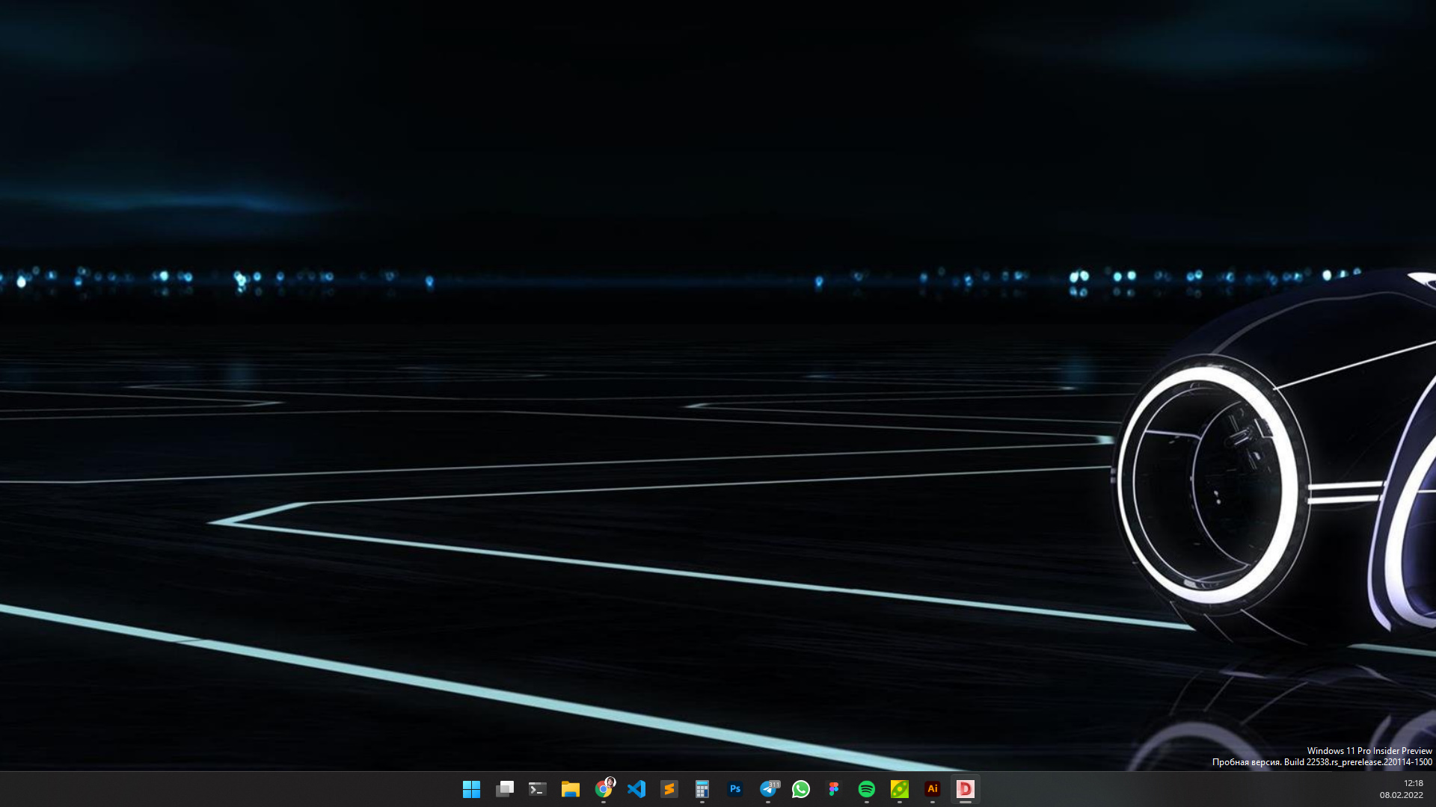
Task: Launch Sublime Text from taskbar
Action: [669, 789]
